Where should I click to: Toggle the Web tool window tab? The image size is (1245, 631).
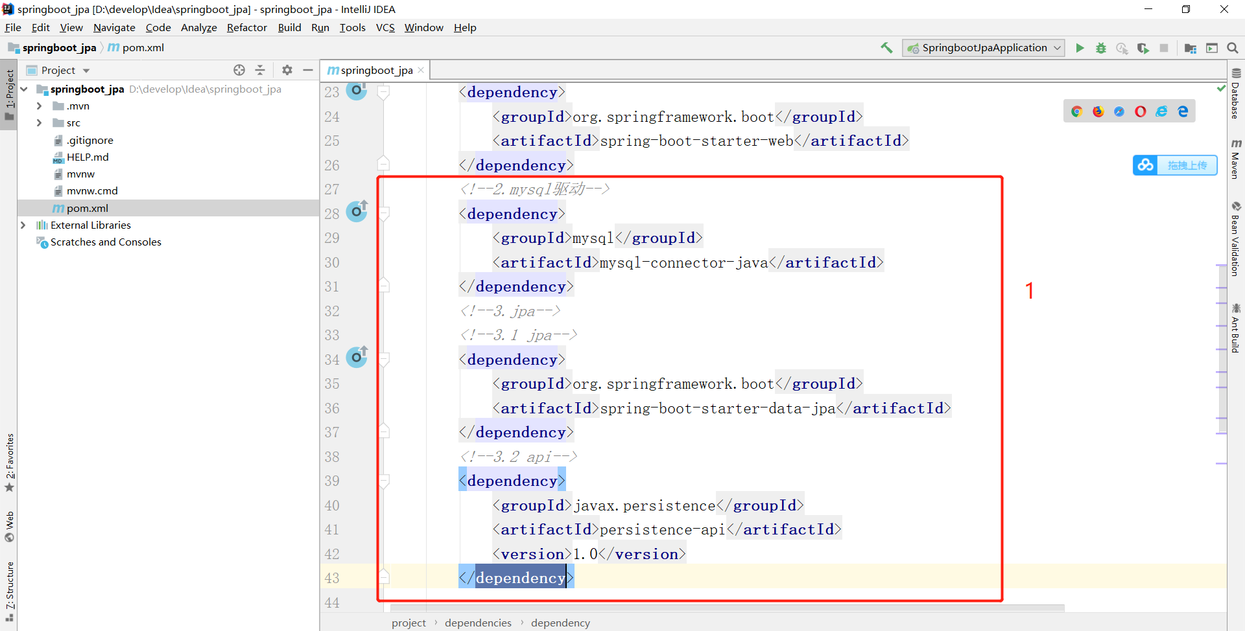click(9, 527)
